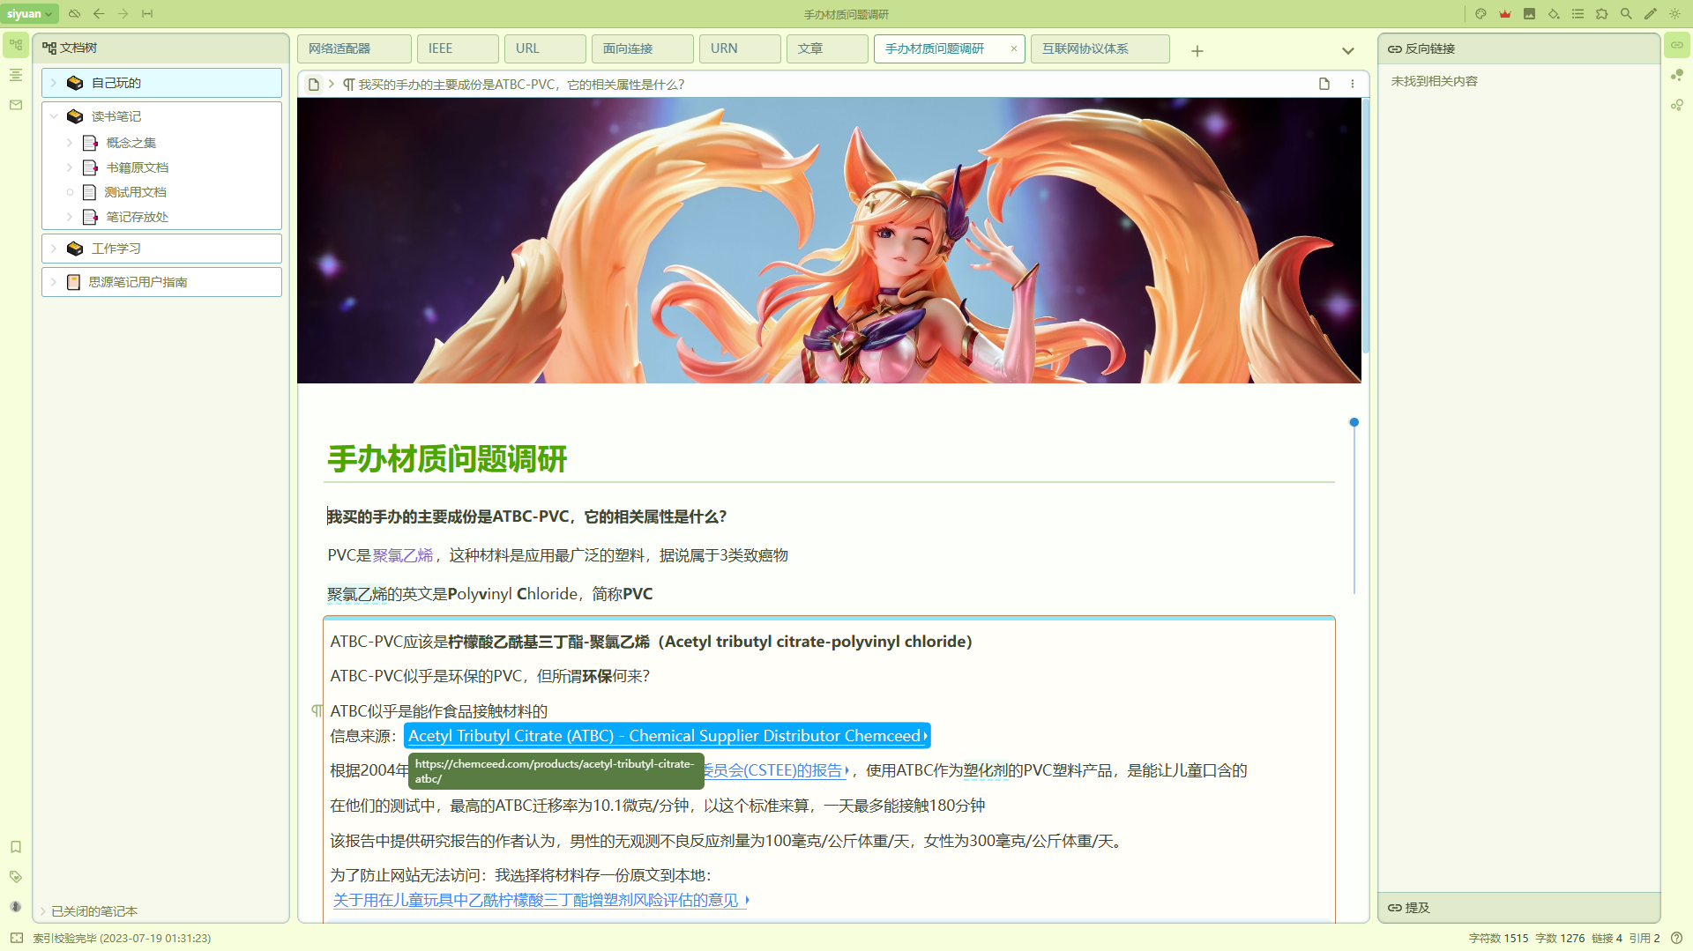Screen dimensions: 1693x951
Task: Open the document more-options menu
Action: pos(1353,85)
